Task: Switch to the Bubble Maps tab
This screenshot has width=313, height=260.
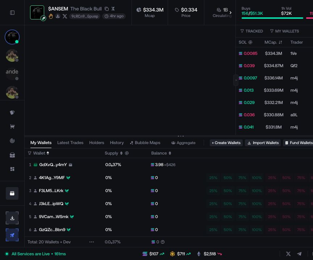Action: pyautogui.click(x=145, y=143)
